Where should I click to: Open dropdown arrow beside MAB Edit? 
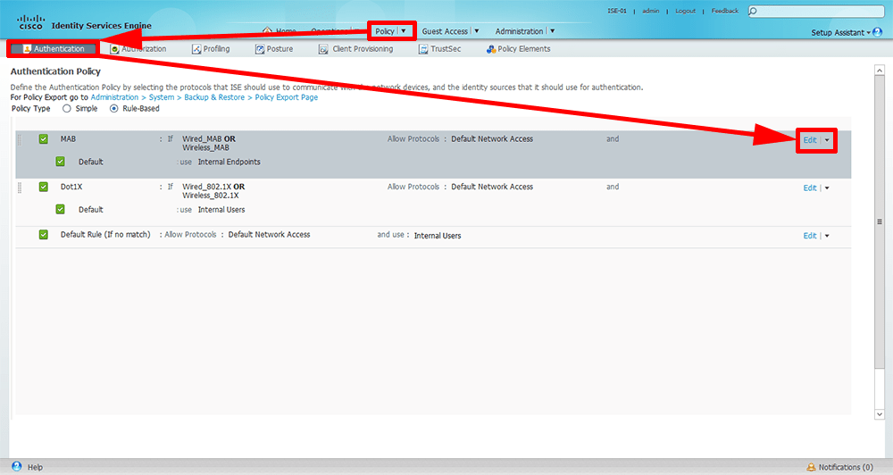click(x=827, y=140)
